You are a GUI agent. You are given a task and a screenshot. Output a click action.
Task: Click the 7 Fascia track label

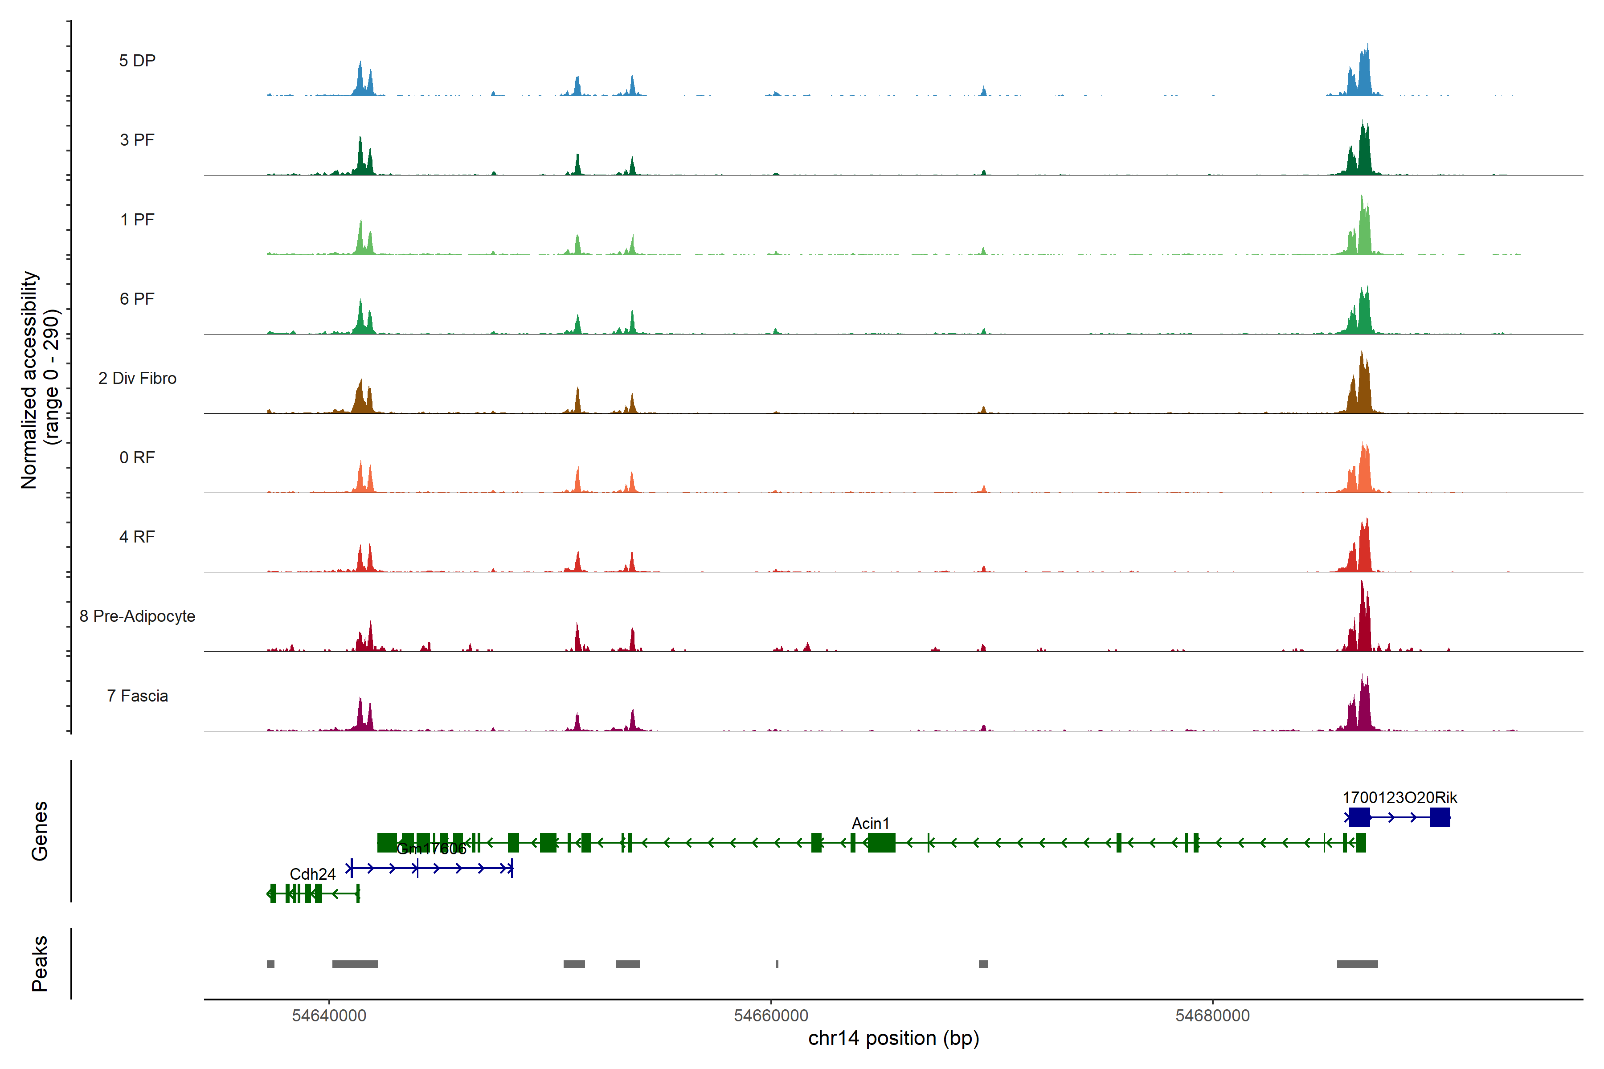tap(137, 695)
